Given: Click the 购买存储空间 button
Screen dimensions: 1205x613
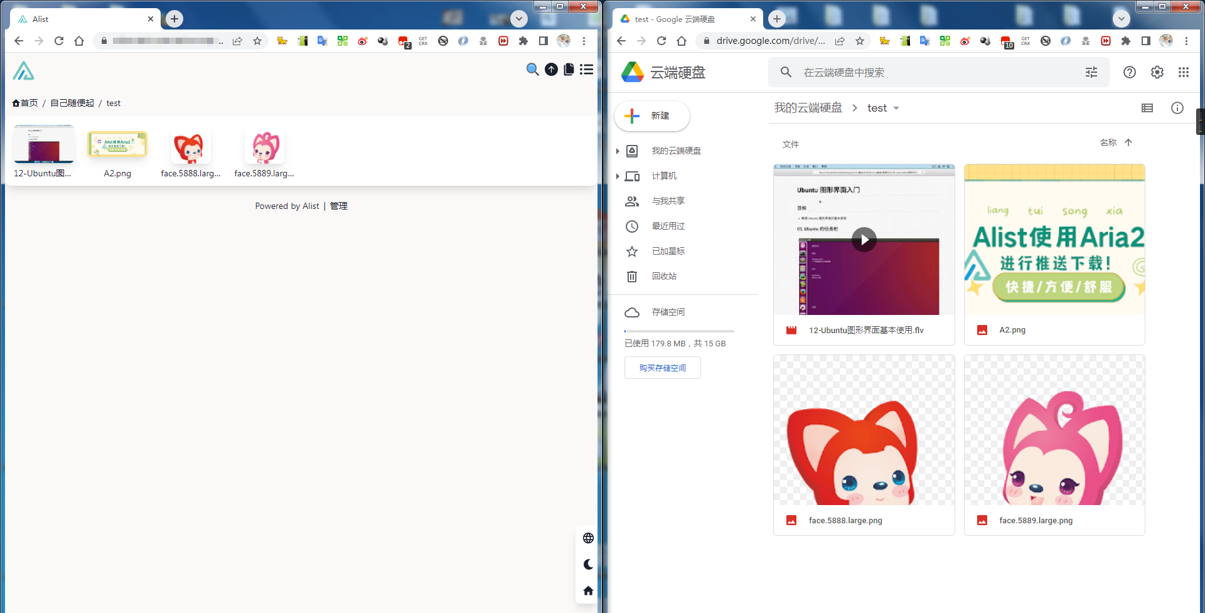Looking at the screenshot, I should click(662, 368).
